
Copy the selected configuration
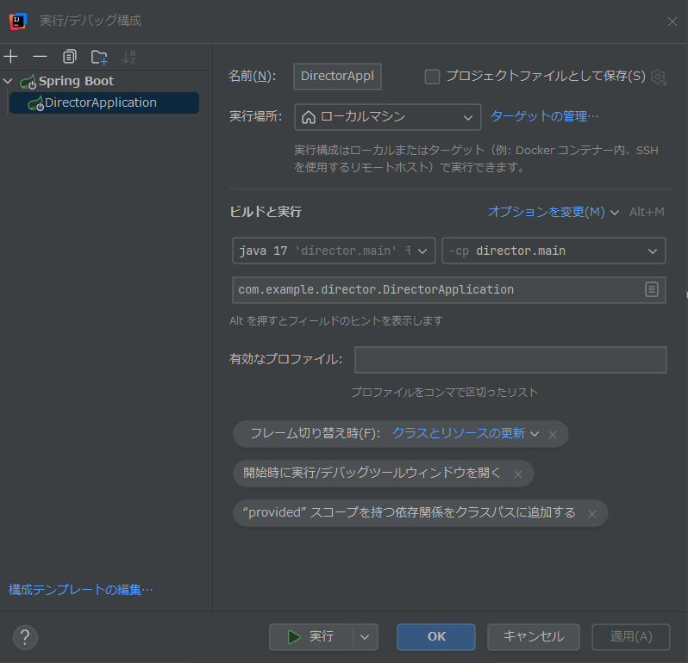click(69, 57)
